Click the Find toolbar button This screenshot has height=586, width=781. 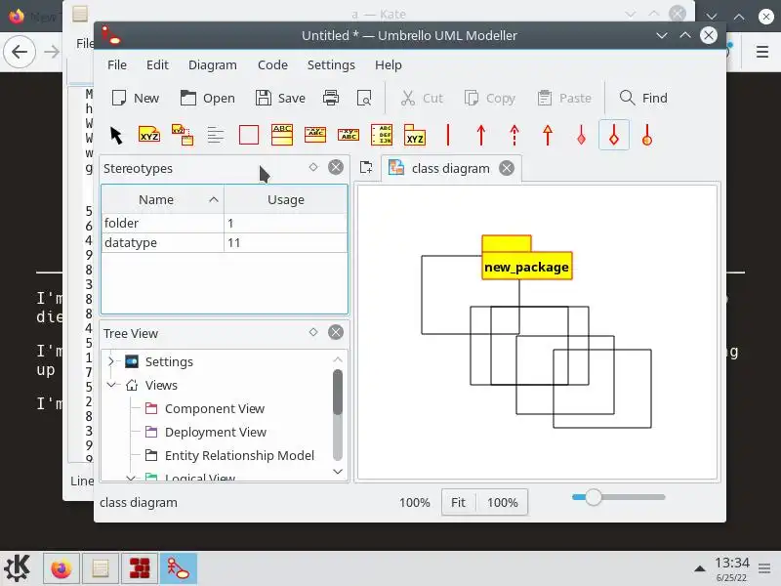(x=643, y=98)
